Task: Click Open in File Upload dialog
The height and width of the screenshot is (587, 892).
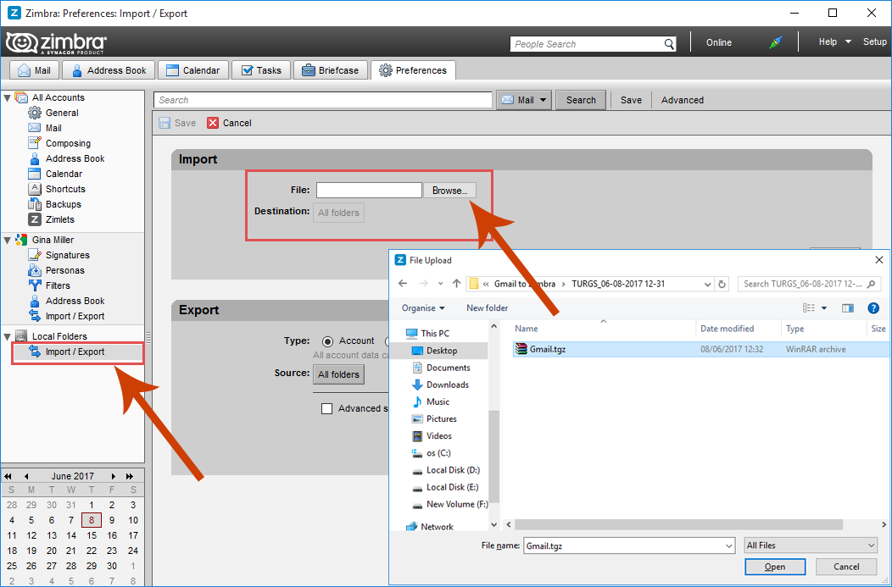Action: (775, 567)
